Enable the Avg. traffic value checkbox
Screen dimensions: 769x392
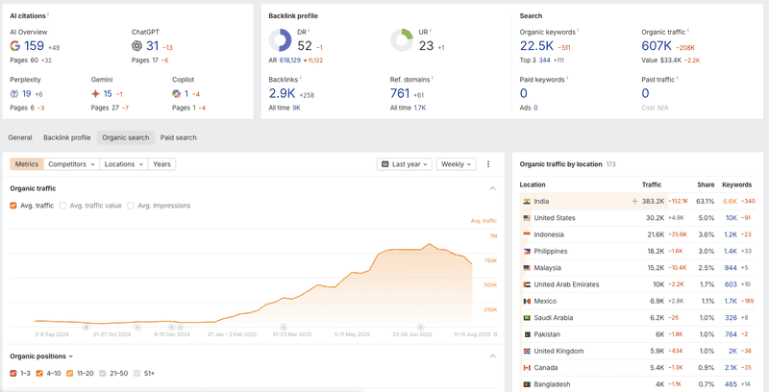(x=62, y=206)
